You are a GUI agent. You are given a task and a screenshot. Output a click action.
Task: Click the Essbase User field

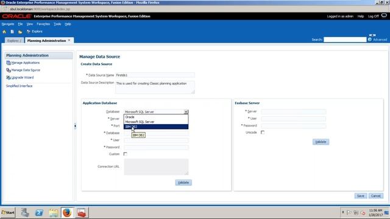click(294, 119)
